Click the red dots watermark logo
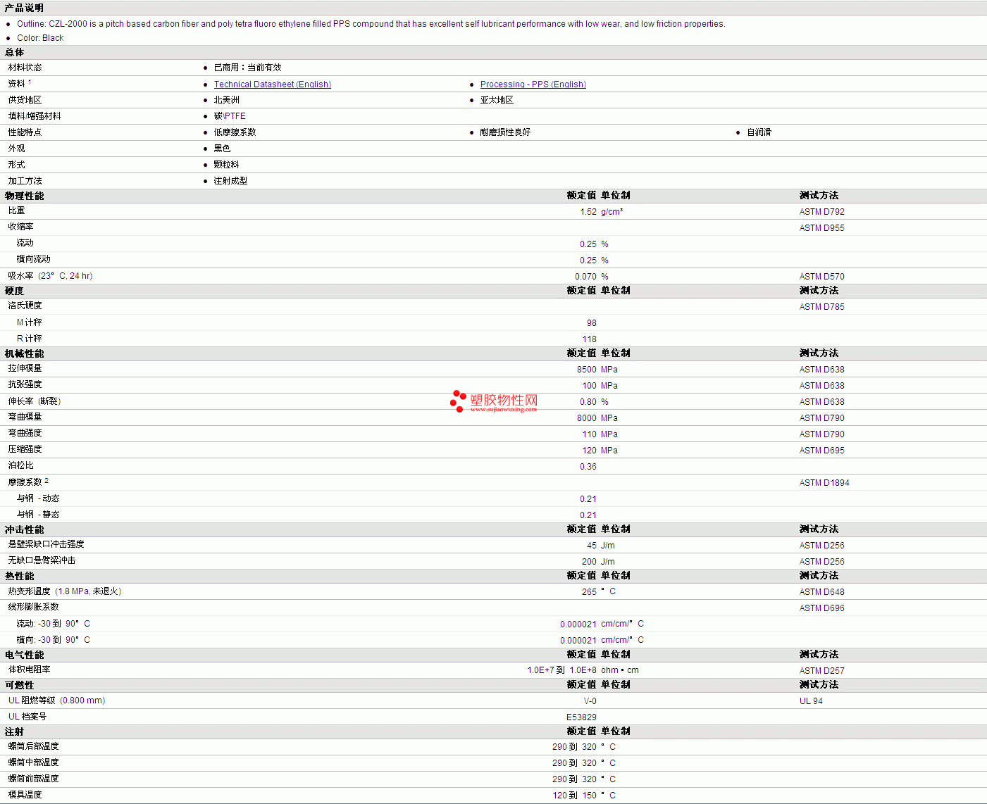This screenshot has width=987, height=804. (458, 401)
